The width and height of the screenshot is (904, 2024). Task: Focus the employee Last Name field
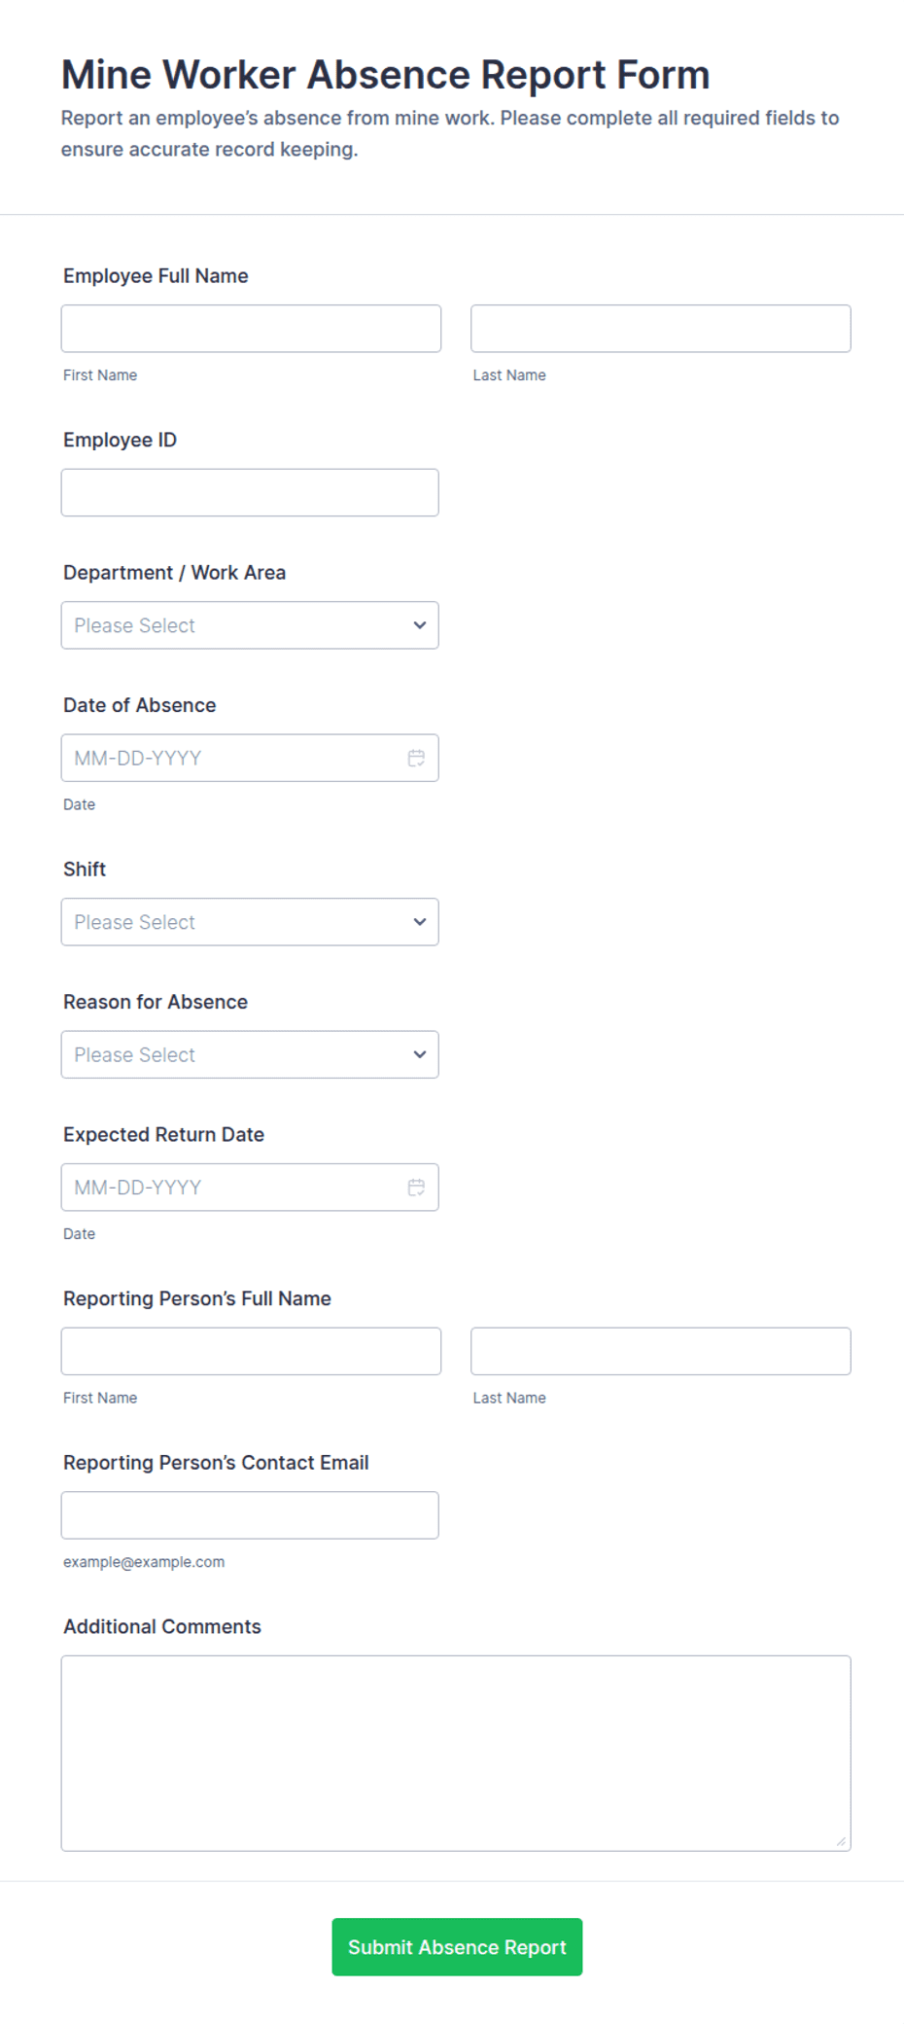point(661,329)
